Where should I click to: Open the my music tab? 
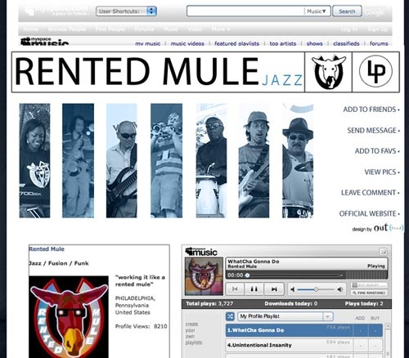[x=148, y=43]
